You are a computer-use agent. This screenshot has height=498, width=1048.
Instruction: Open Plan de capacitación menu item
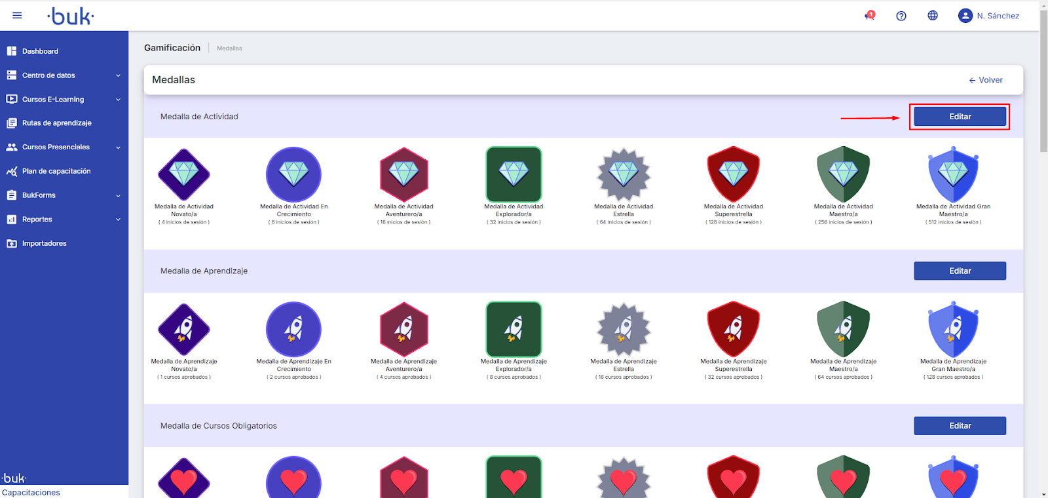click(56, 171)
